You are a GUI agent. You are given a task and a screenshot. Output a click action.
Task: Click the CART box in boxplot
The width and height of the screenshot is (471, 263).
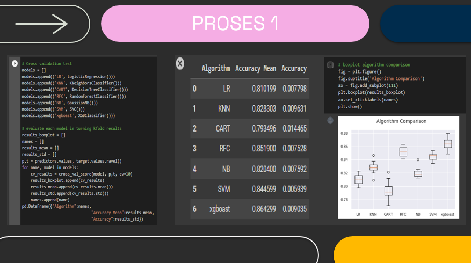click(x=388, y=191)
